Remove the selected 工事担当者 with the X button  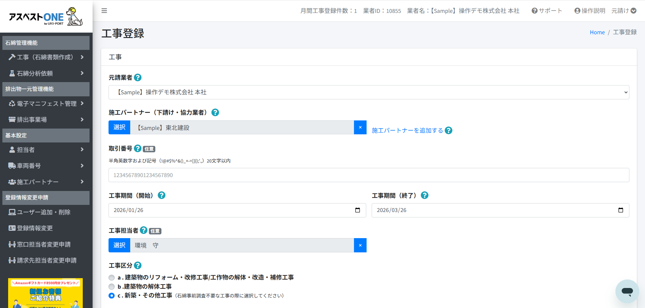tap(360, 246)
